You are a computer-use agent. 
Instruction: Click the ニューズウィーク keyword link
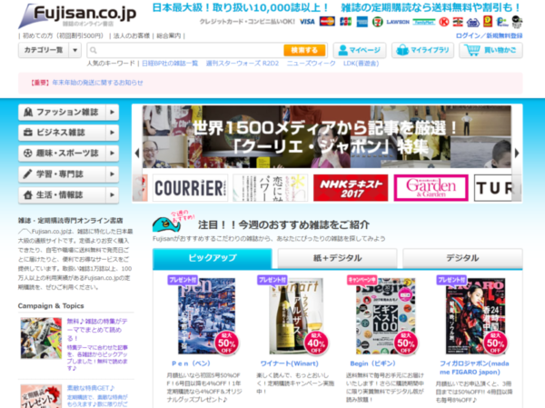311,64
